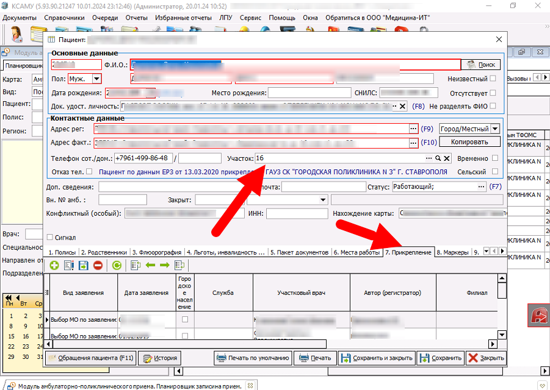
Task: Click the magnifier icon in Участок field
Action: [438, 158]
